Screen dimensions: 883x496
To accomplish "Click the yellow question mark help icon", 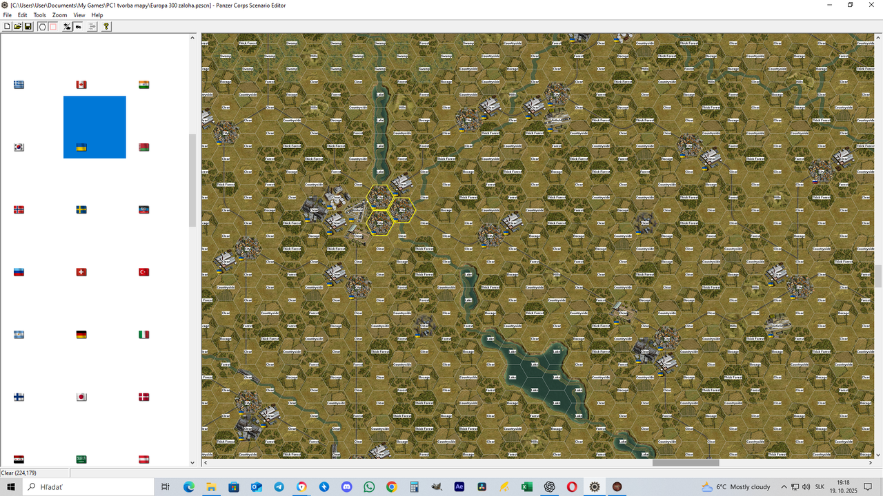I will (106, 26).
